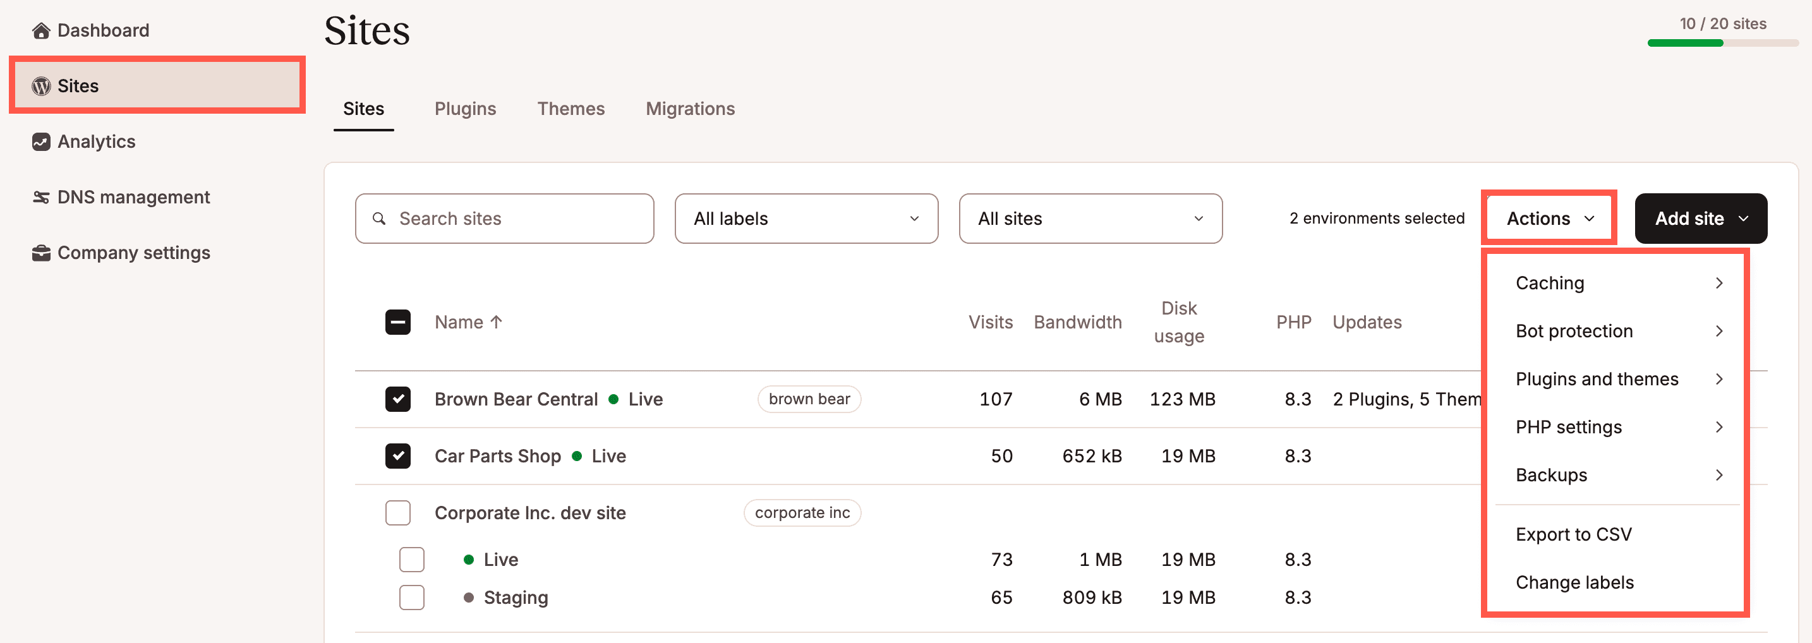Expand the Add site dropdown
Viewport: 1812px width, 643px height.
(1700, 219)
